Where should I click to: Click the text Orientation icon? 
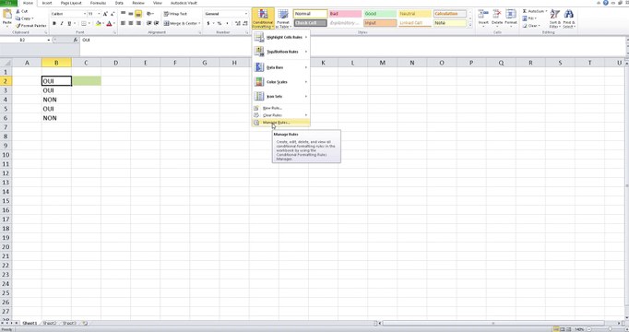pyautogui.click(x=149, y=14)
